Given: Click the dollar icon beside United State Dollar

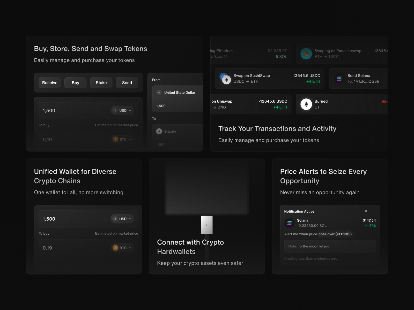Looking at the screenshot, I should coord(159,92).
